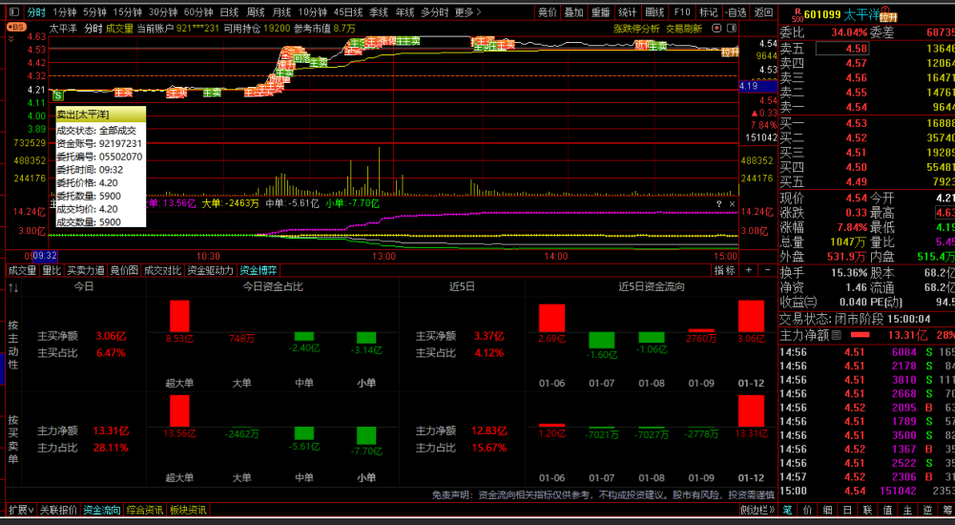Click the green 回落 marker on chart
The width and height of the screenshot is (955, 525).
302,58
